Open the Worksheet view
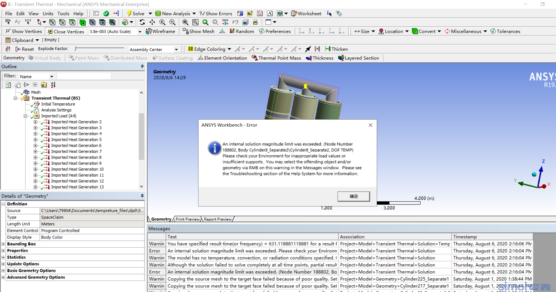This screenshot has width=556, height=292. [x=306, y=14]
